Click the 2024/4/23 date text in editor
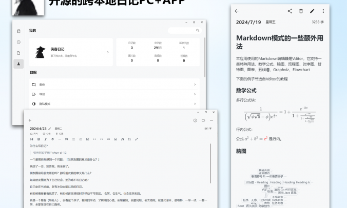 [x=38, y=129]
